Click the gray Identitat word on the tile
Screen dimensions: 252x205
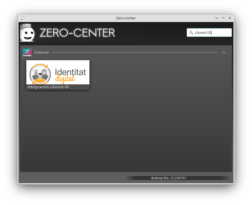[x=70, y=72]
